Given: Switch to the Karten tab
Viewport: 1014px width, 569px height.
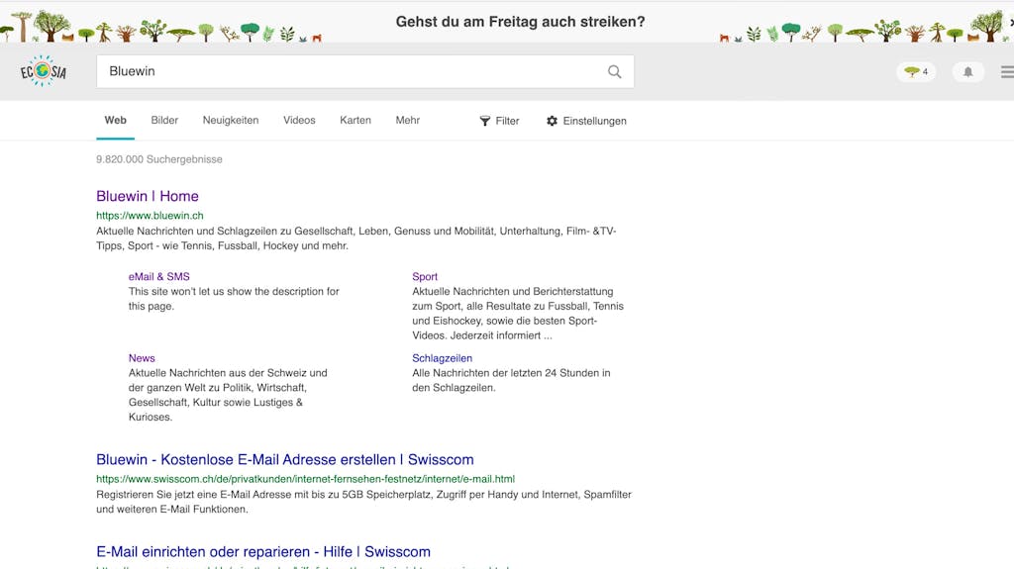Looking at the screenshot, I should point(355,121).
